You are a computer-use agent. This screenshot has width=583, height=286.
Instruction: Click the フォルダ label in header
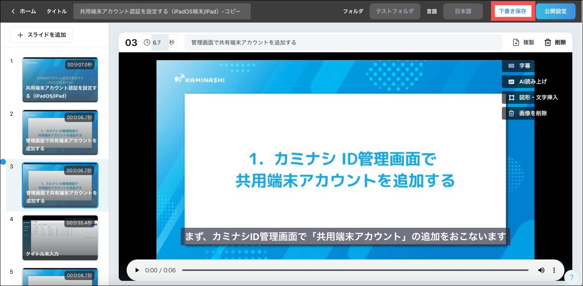click(x=353, y=11)
